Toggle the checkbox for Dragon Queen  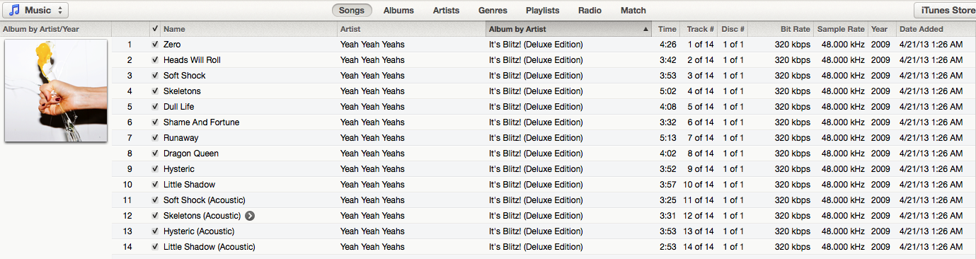pos(155,154)
